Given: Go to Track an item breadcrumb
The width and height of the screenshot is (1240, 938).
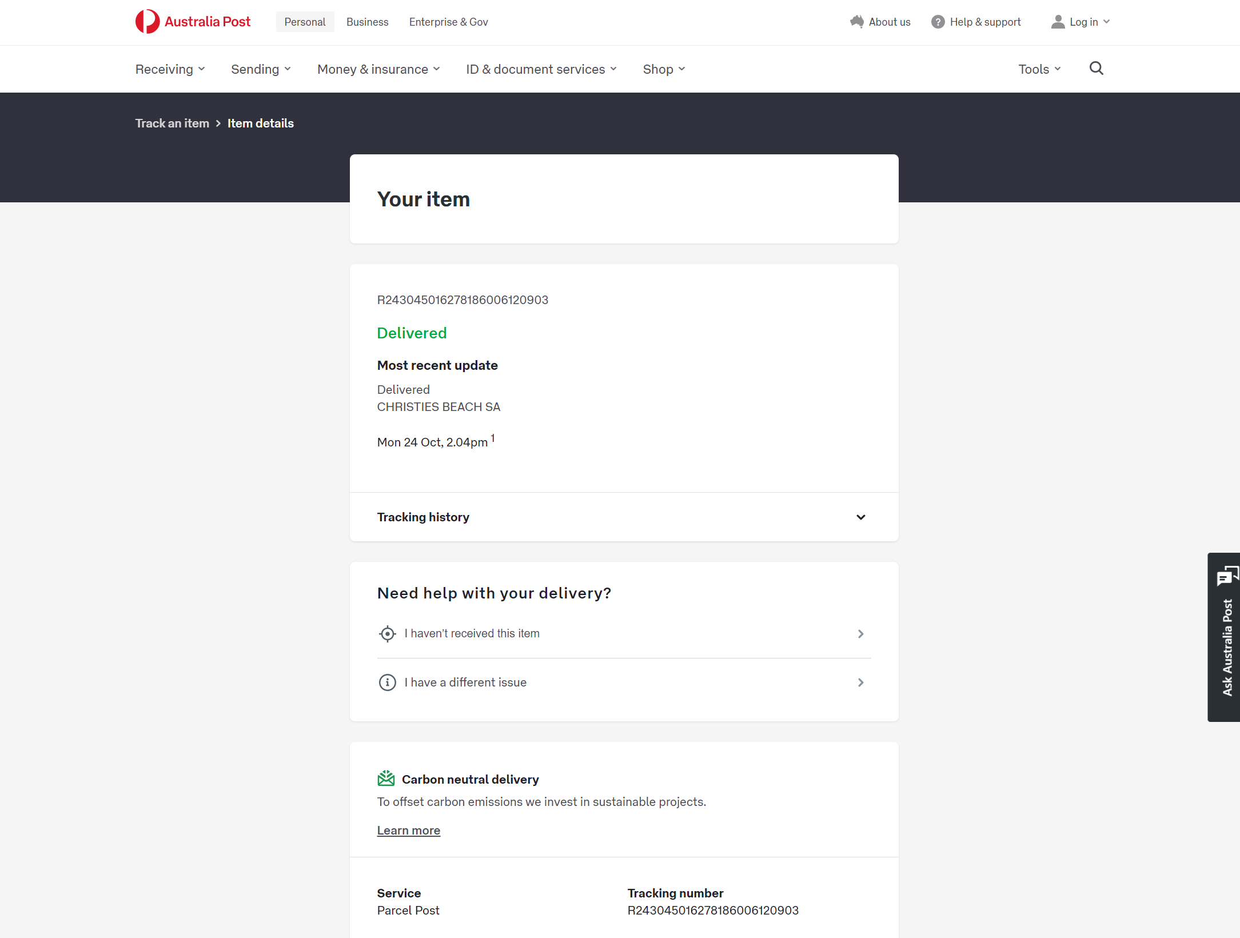Looking at the screenshot, I should pos(172,123).
